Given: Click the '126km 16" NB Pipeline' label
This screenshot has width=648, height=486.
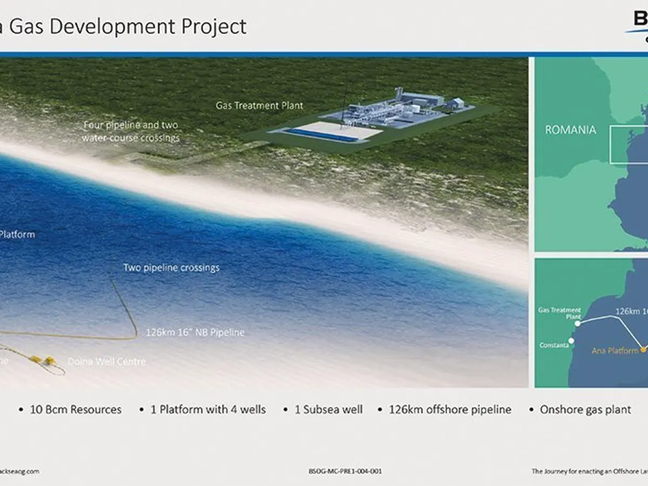Looking at the screenshot, I should pos(195,333).
